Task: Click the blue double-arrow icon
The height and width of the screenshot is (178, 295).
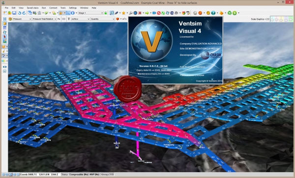Action: [x=154, y=13]
